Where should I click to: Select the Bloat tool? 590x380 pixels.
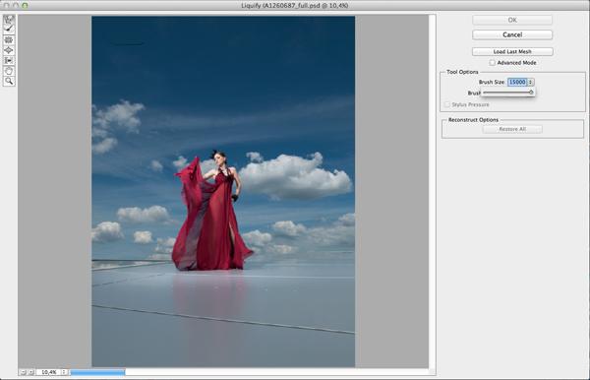pyautogui.click(x=9, y=49)
